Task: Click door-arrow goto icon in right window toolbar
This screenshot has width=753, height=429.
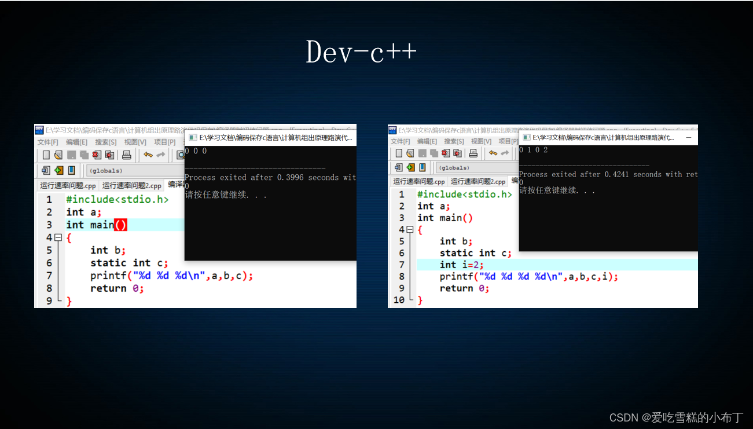Action: point(398,167)
